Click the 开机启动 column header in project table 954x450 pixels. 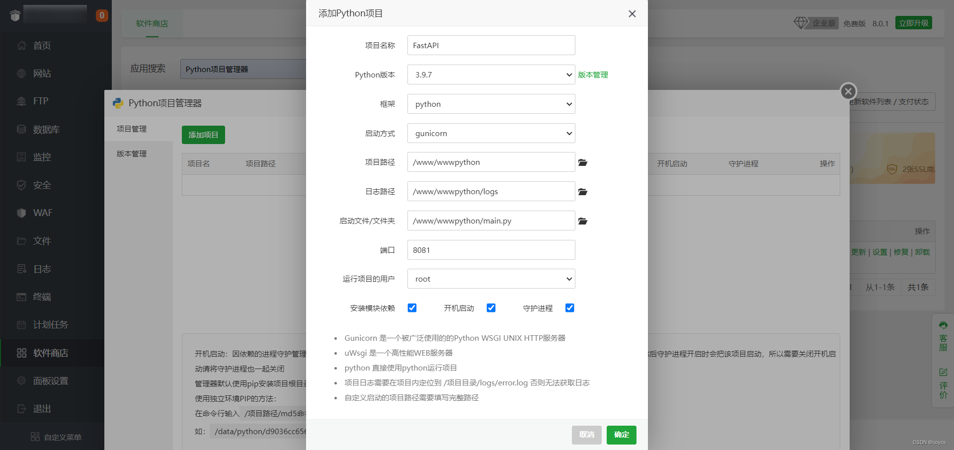click(x=672, y=163)
